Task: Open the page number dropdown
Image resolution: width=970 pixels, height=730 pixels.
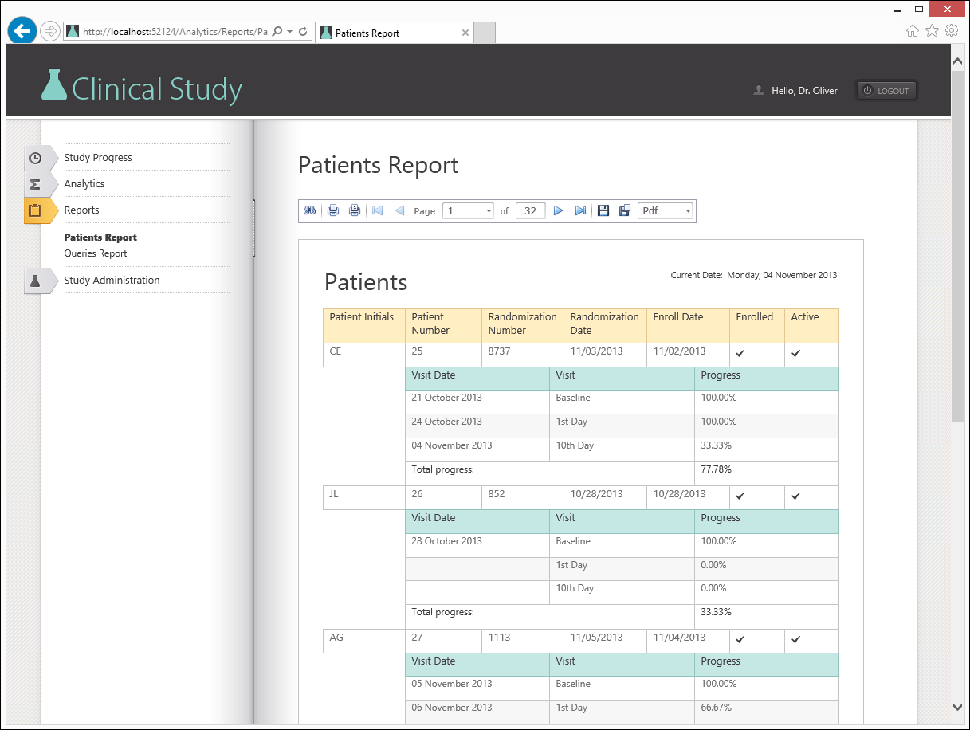Action: point(489,211)
